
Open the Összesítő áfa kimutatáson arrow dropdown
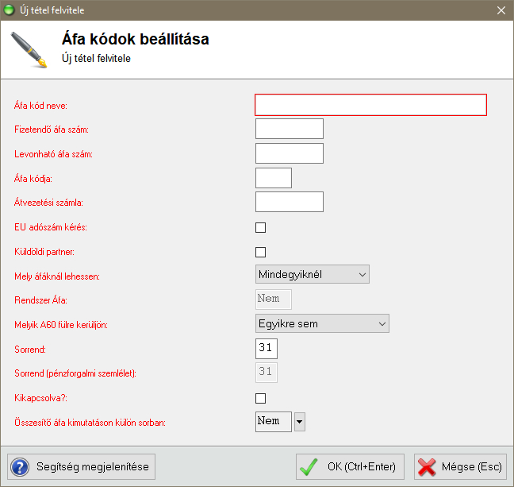pos(300,421)
